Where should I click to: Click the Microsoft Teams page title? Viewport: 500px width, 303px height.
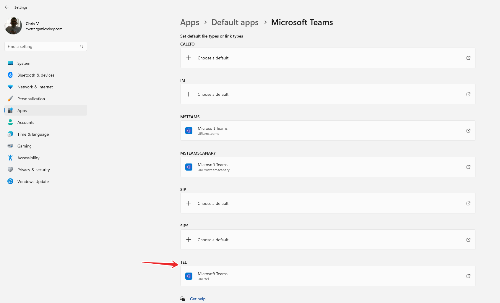[302, 22]
